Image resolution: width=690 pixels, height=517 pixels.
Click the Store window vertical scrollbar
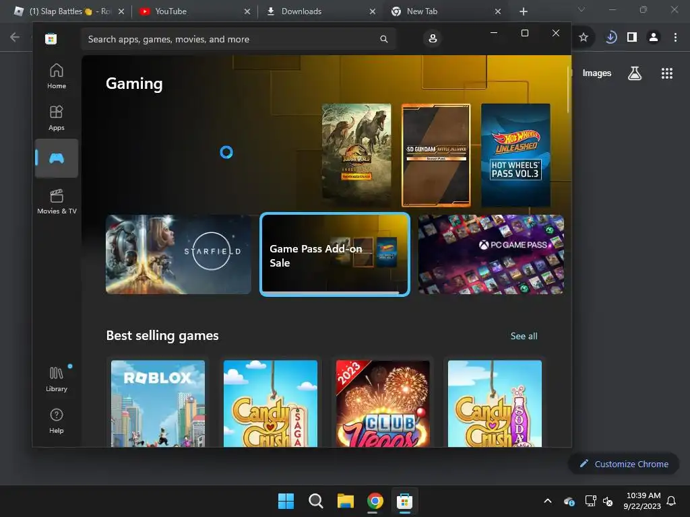pos(569,91)
